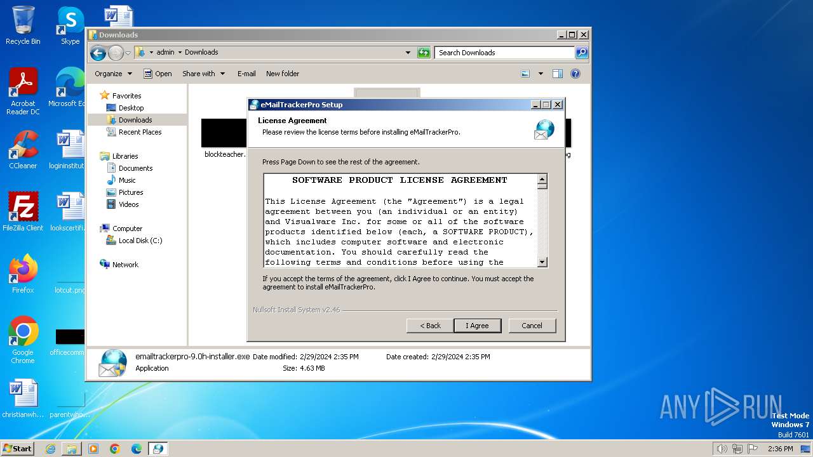This screenshot has height=457, width=813.
Task: Click the Edge icon in taskbar
Action: [x=136, y=449]
